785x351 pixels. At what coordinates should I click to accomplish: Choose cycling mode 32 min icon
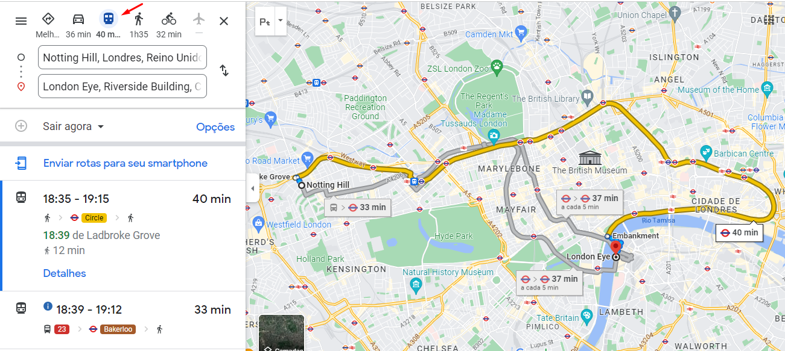pyautogui.click(x=169, y=19)
